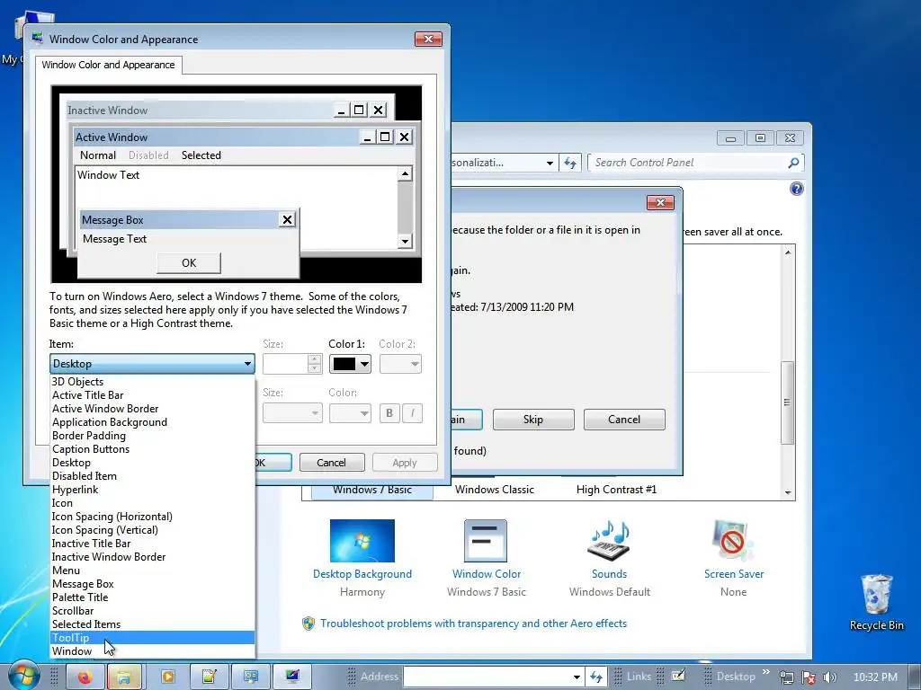Open the Windows Start button
921x690 pixels.
[x=23, y=676]
